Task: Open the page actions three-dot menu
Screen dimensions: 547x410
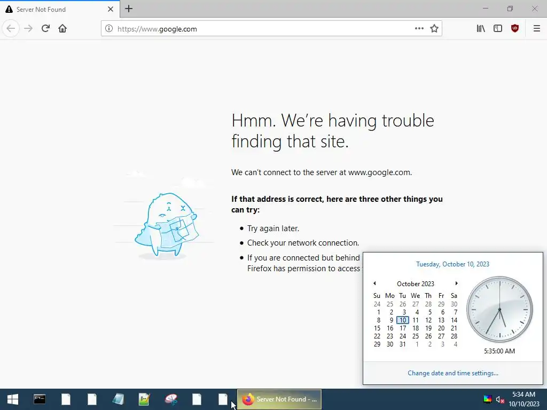Action: pyautogui.click(x=419, y=29)
